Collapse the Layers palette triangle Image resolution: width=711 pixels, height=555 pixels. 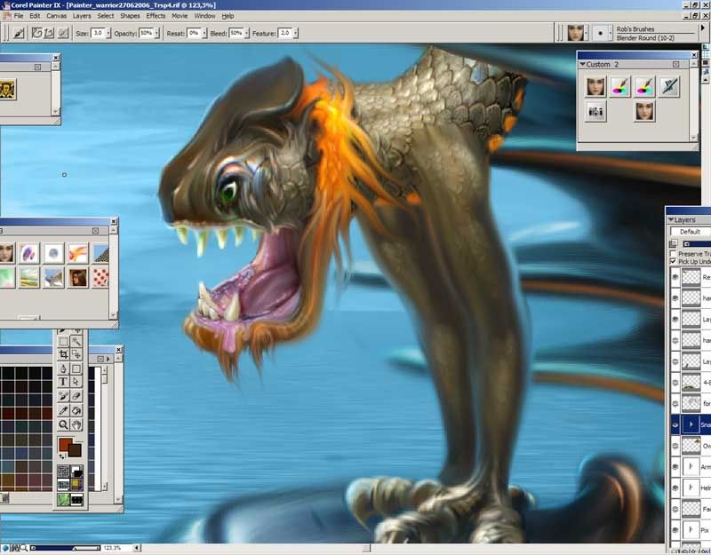[x=670, y=219]
